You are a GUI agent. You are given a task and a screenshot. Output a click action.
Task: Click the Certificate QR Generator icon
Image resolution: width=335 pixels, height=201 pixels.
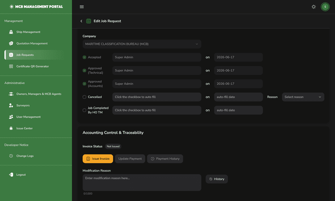click(x=11, y=66)
